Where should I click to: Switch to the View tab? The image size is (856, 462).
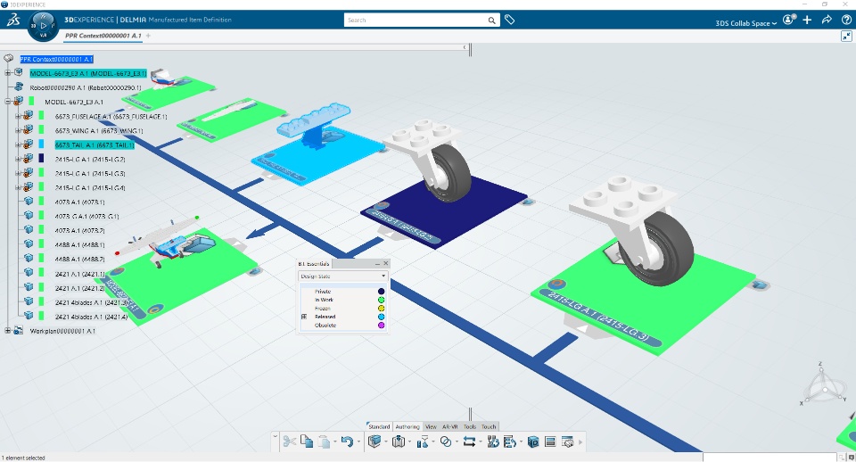click(431, 426)
